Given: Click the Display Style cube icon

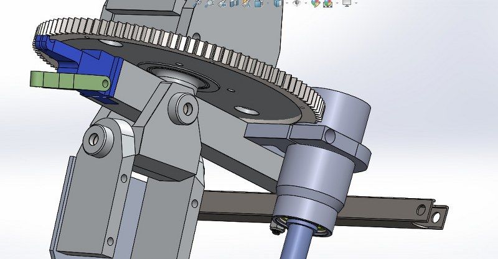Looking at the screenshot, I should point(278,3).
